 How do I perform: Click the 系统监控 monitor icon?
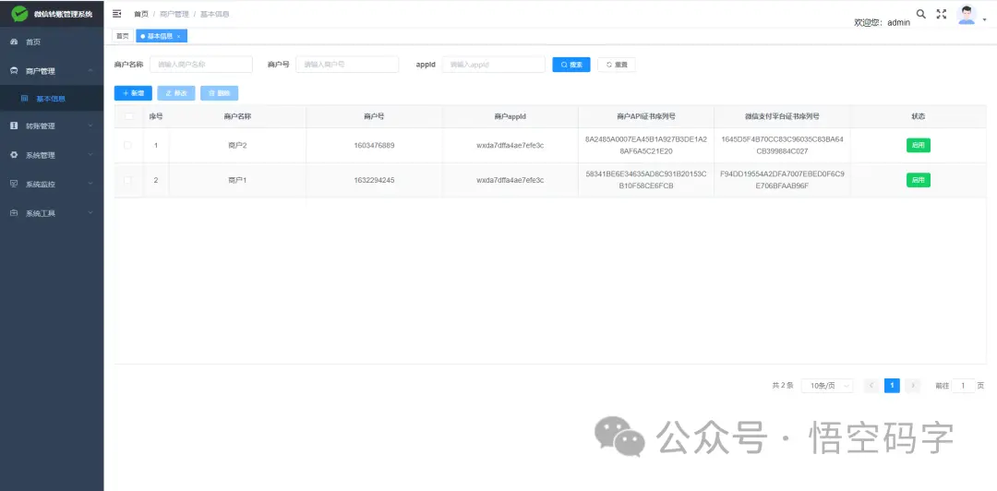click(14, 184)
